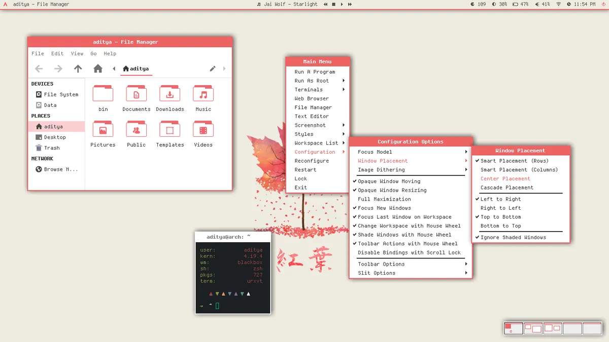
Task: Open the Videos folder icon
Action: (203, 130)
